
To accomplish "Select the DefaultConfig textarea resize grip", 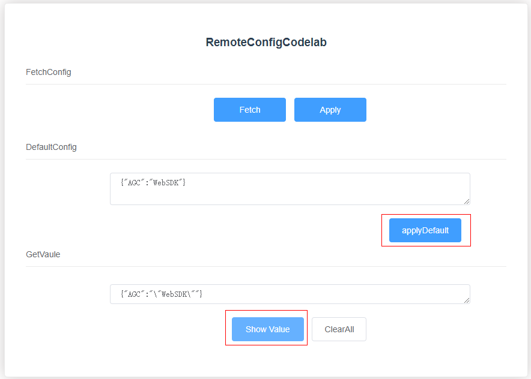I will click(467, 203).
